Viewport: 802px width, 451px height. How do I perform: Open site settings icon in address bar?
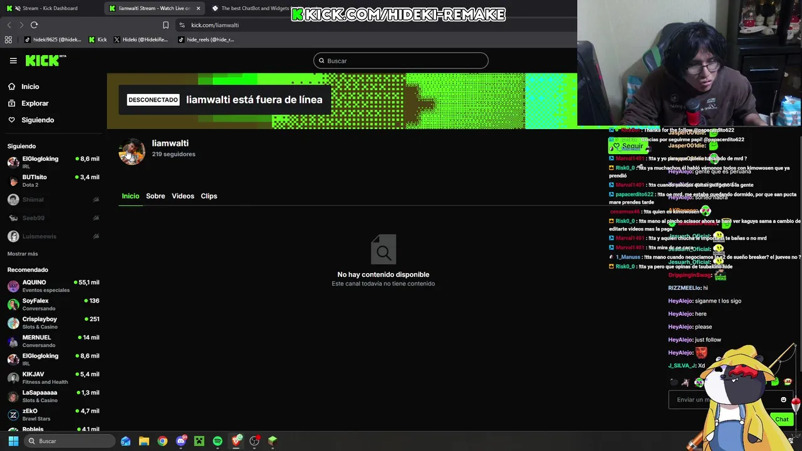pos(182,25)
